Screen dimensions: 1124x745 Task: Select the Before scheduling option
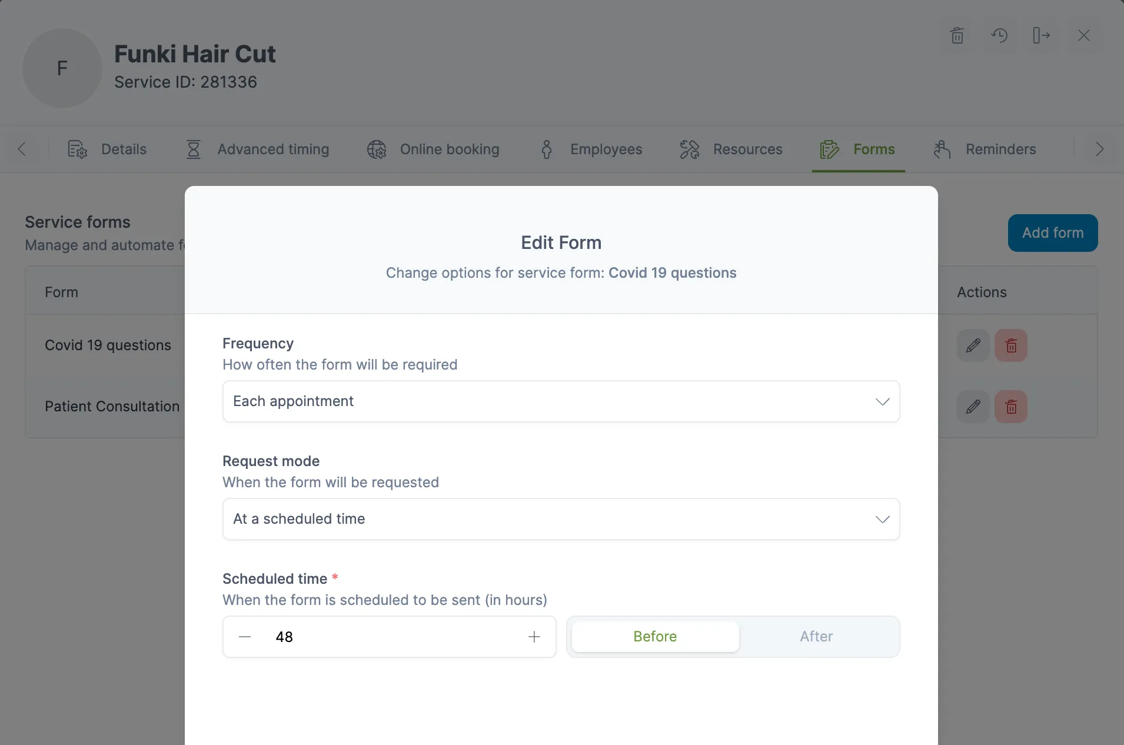point(654,636)
